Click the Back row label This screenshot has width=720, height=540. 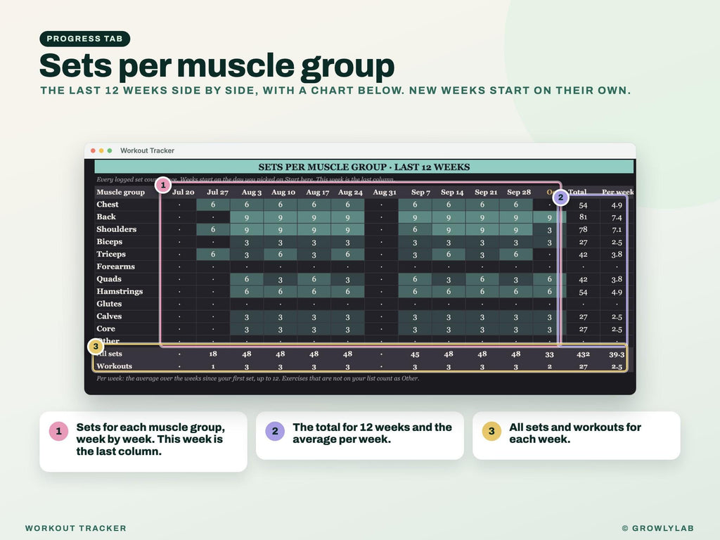(106, 217)
